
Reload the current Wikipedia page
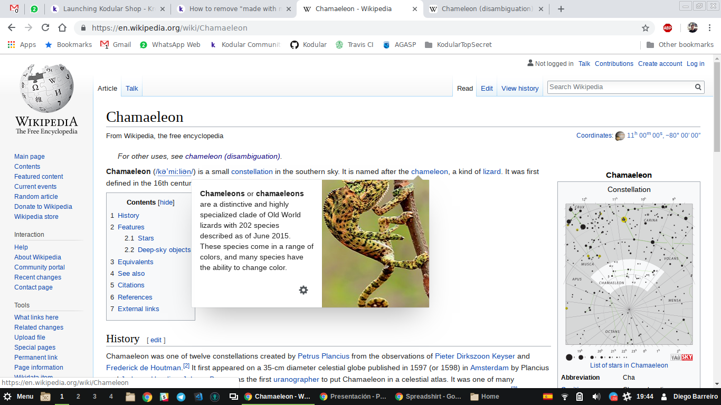coord(45,28)
